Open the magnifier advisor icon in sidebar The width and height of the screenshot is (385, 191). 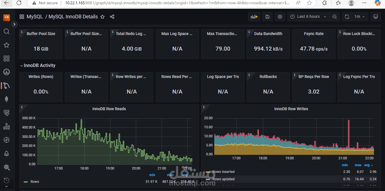click(x=7, y=167)
